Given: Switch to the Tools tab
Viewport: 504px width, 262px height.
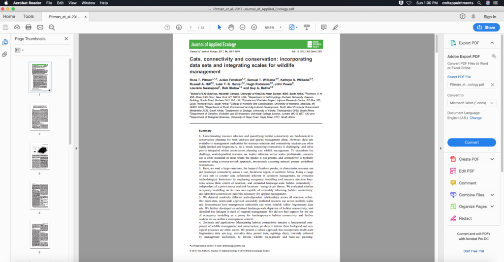Looking at the screenshot, I should pyautogui.click(x=29, y=16).
